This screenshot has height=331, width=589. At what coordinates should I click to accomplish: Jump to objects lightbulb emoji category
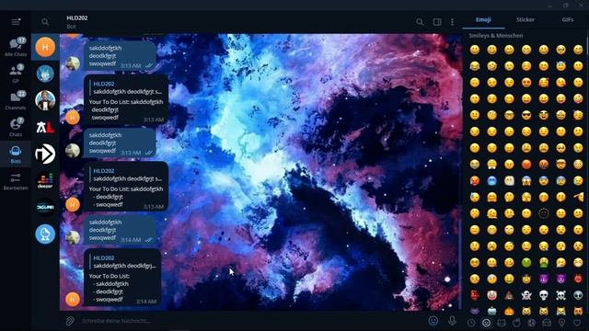562,323
